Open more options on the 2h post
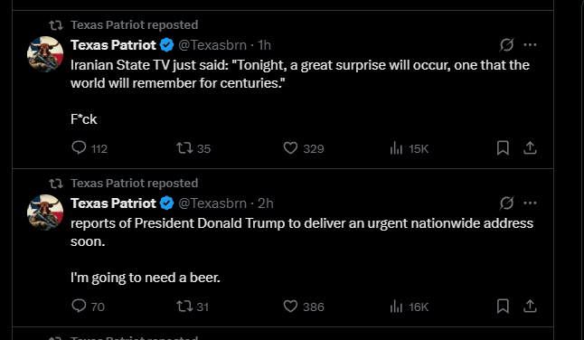 coord(530,203)
